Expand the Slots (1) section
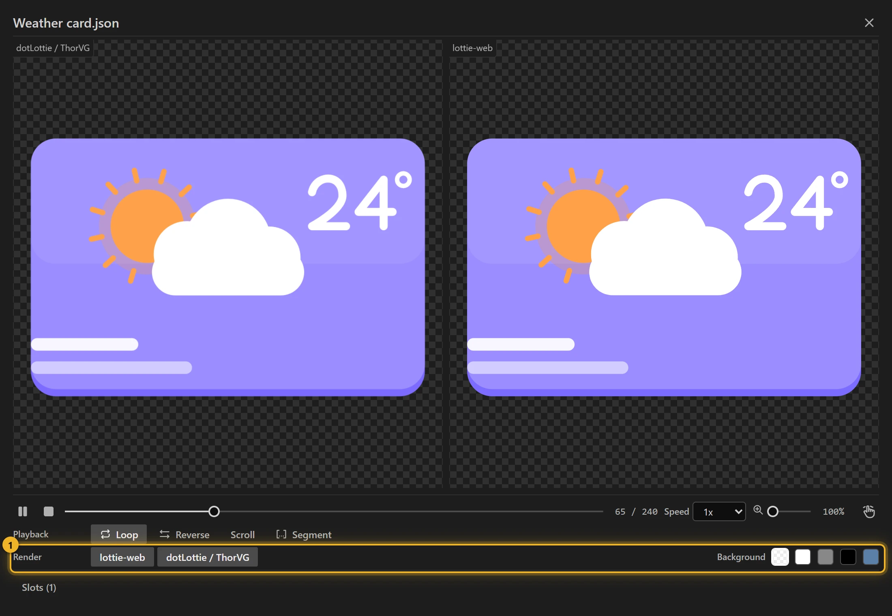Viewport: 892px width, 616px height. click(39, 587)
